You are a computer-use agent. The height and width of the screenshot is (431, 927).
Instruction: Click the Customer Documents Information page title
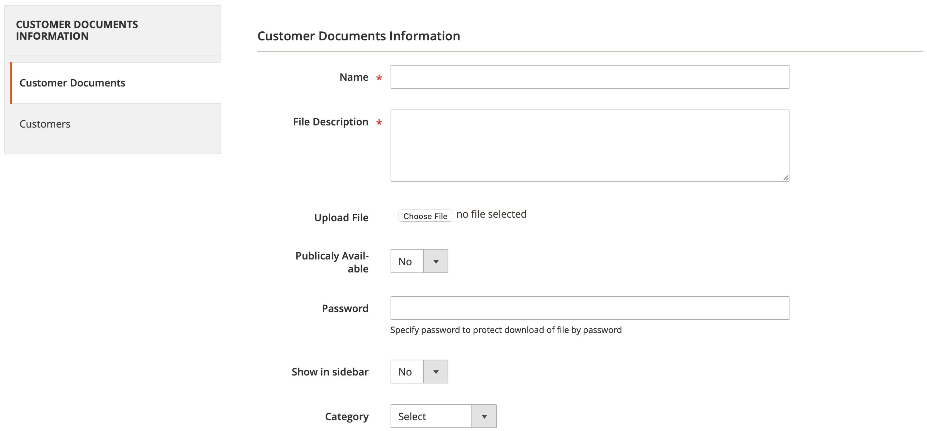(x=358, y=36)
